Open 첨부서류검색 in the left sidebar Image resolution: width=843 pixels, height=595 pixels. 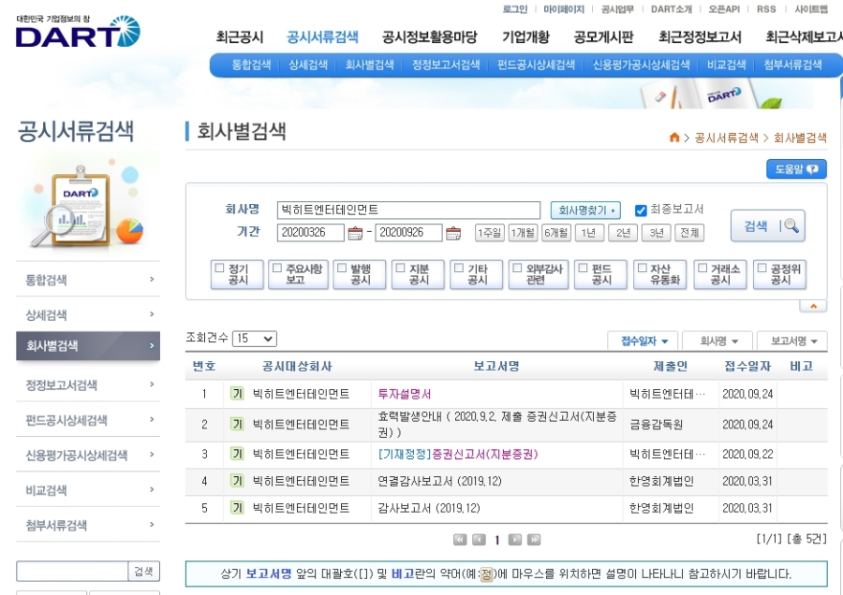tap(88, 525)
